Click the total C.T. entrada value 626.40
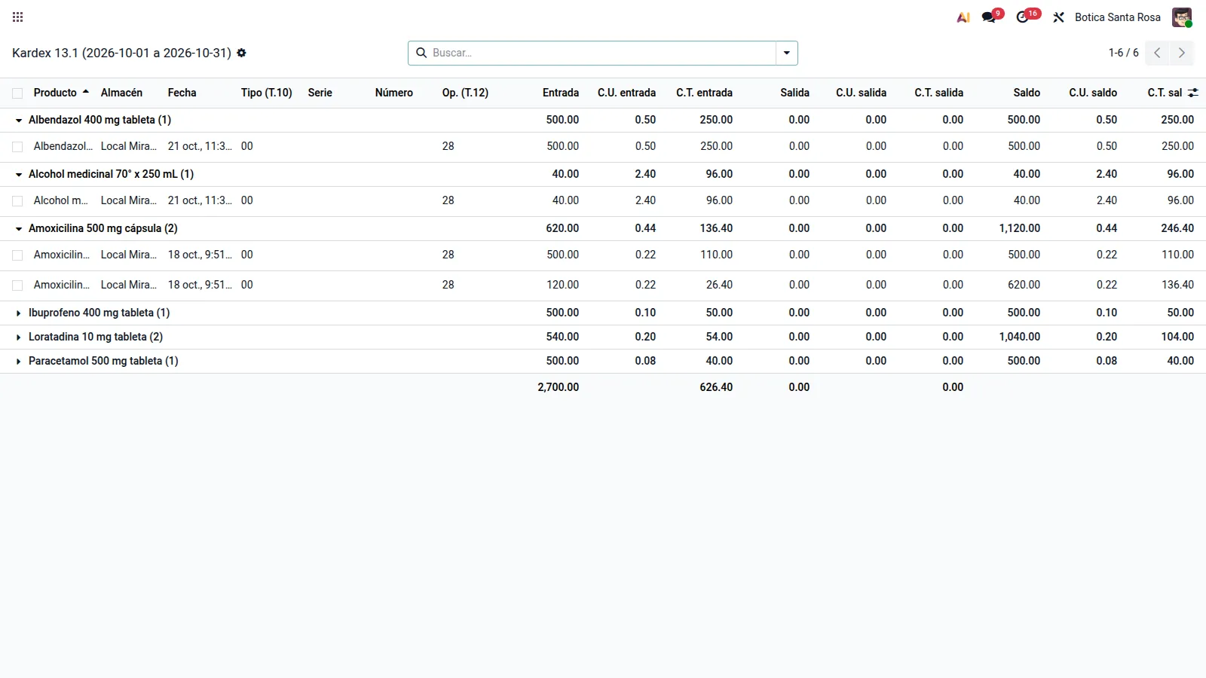The width and height of the screenshot is (1206, 678). point(716,387)
